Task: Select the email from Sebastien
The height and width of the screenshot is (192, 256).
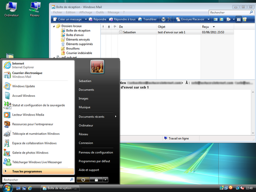Action: coord(167,32)
